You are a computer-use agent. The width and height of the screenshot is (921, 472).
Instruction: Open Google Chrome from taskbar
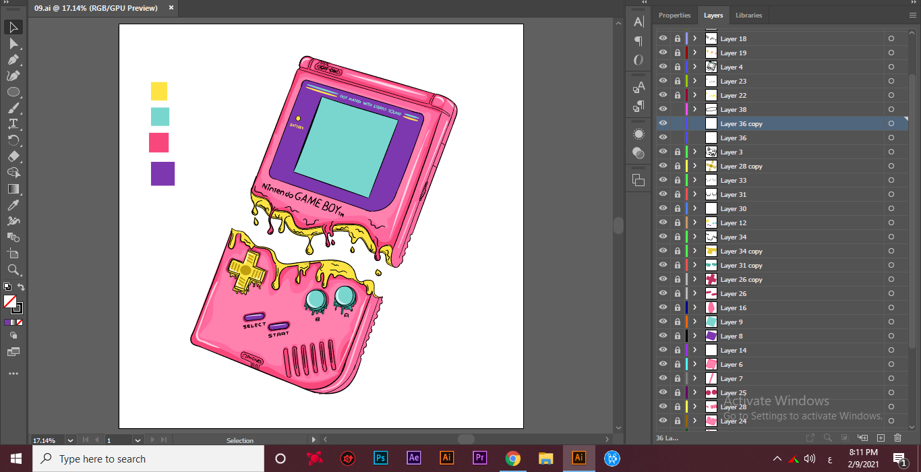513,459
